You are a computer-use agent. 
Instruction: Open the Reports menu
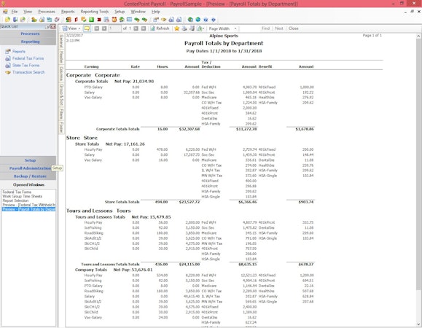tap(68, 12)
